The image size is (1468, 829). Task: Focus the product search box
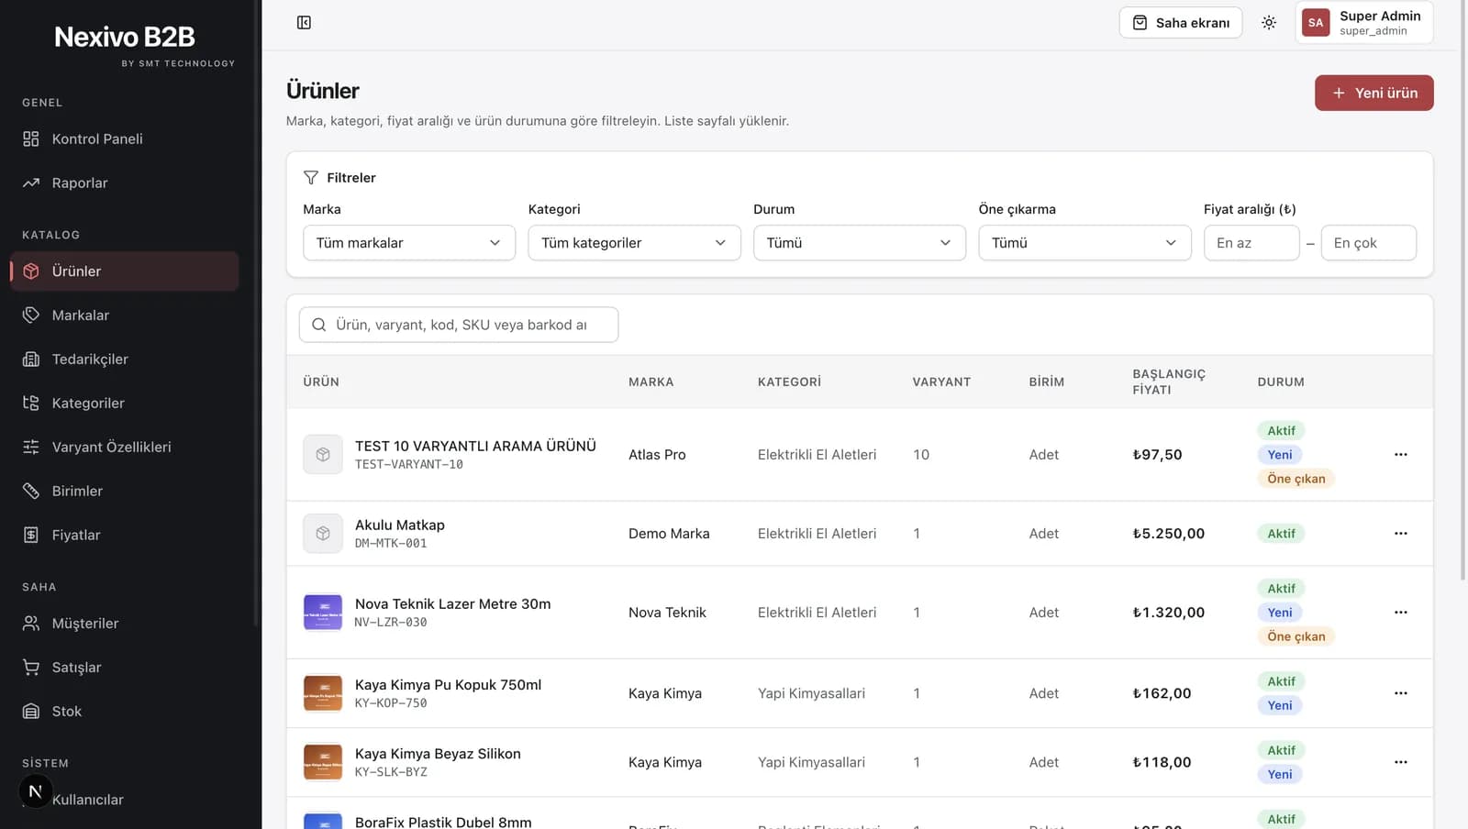point(459,325)
